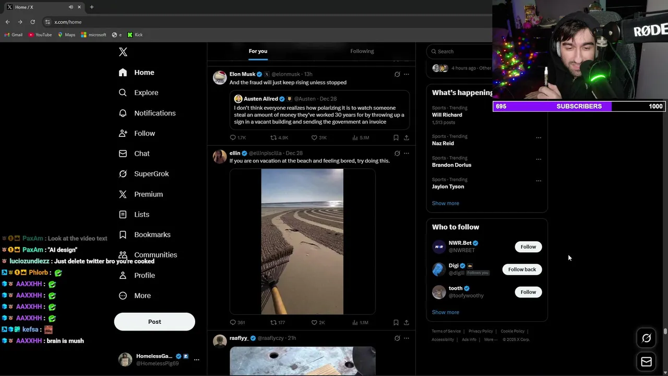Image resolution: width=668 pixels, height=376 pixels.
Task: Share ellin's beach post
Action: tap(407, 322)
